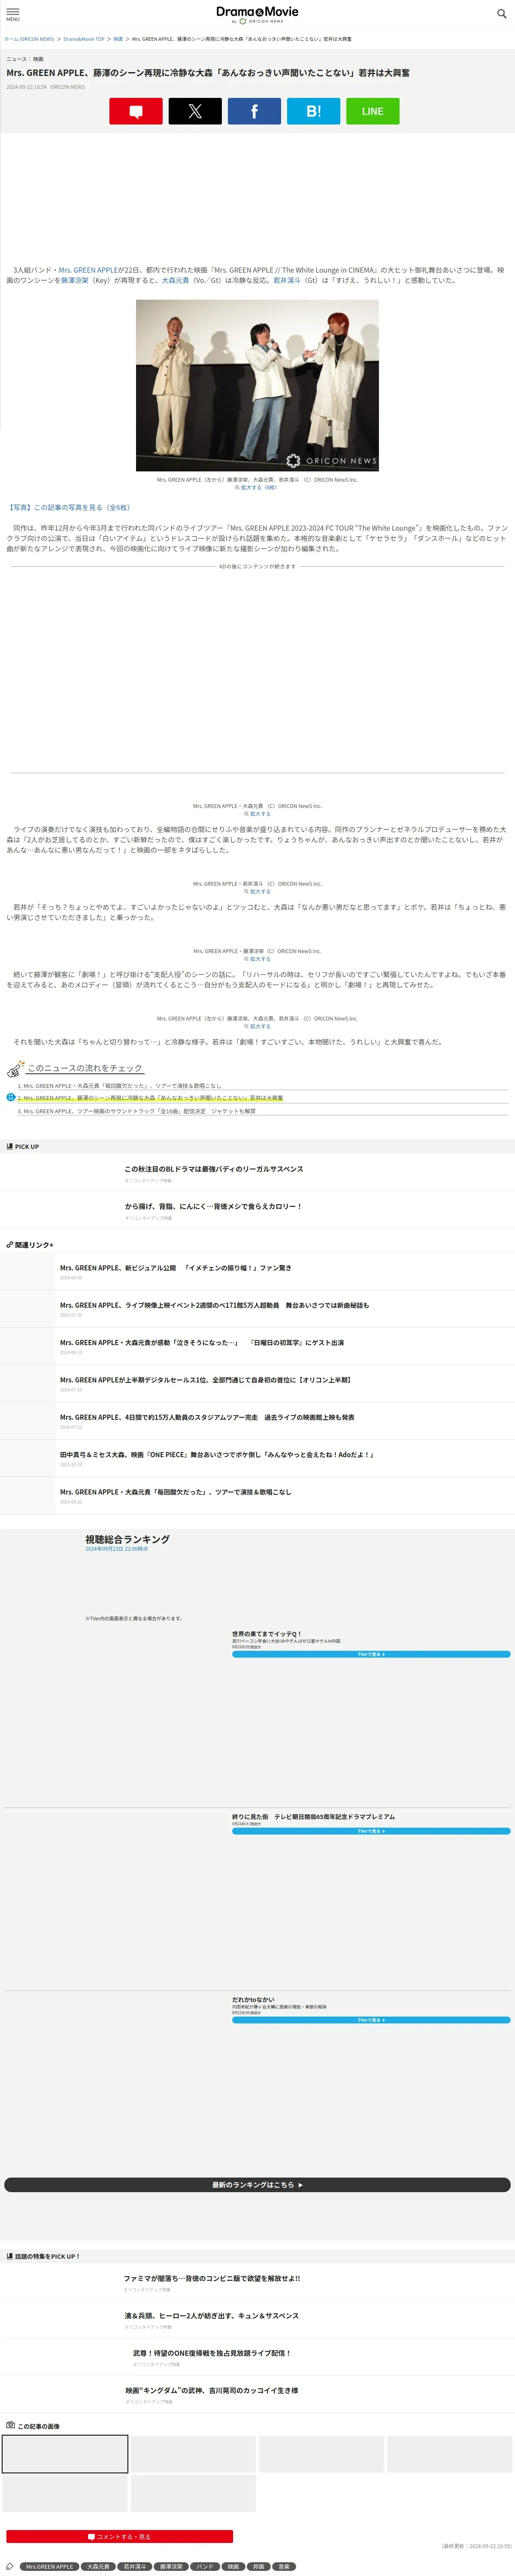
Task: Select the 邦画 tag
Action: 258,2566
